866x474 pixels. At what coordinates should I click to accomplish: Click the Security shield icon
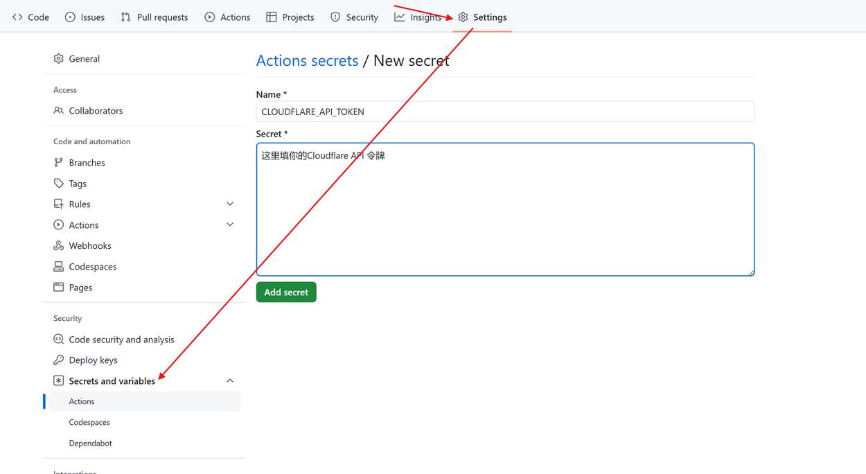tap(335, 17)
